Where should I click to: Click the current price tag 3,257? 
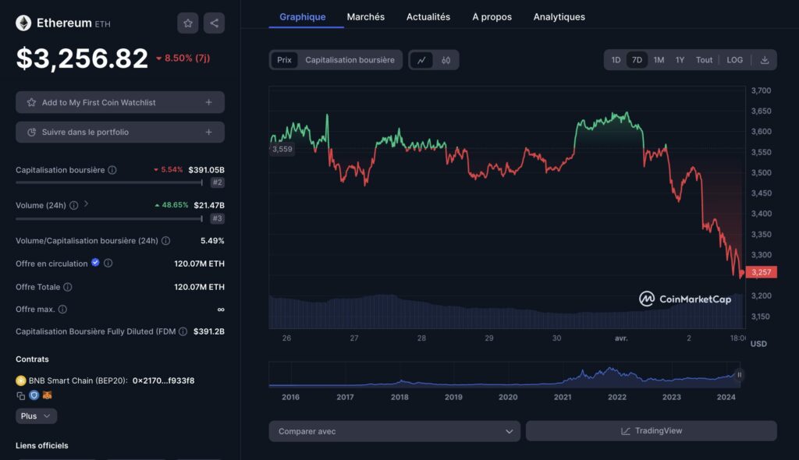coord(762,272)
